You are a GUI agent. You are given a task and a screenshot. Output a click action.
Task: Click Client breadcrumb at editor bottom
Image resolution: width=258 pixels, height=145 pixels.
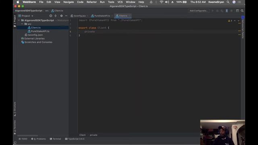click(x=82, y=135)
